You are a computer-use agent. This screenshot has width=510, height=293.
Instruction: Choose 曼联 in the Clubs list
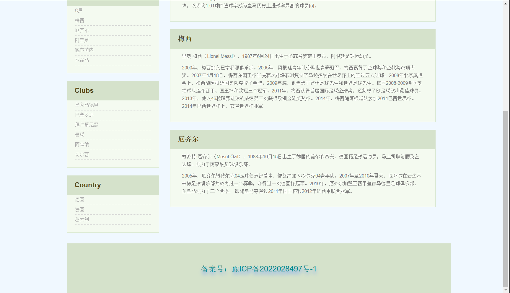[x=79, y=135]
